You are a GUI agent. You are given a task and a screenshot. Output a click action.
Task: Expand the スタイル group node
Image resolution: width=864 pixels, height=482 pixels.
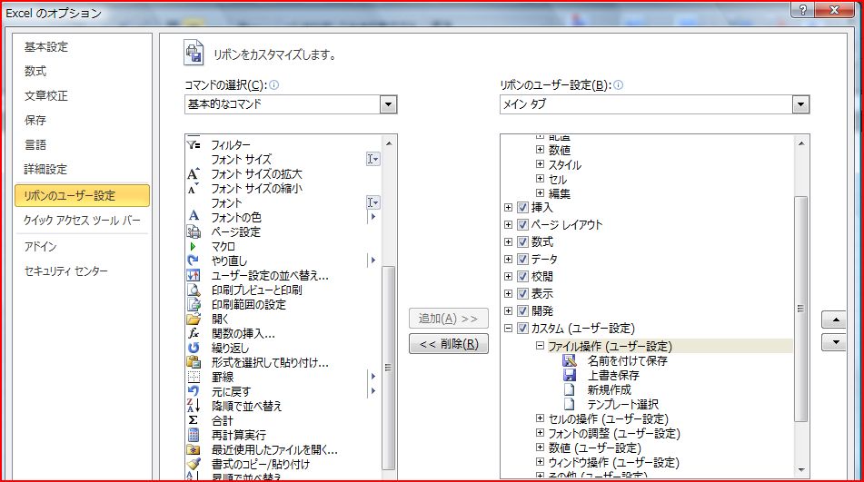[540, 164]
